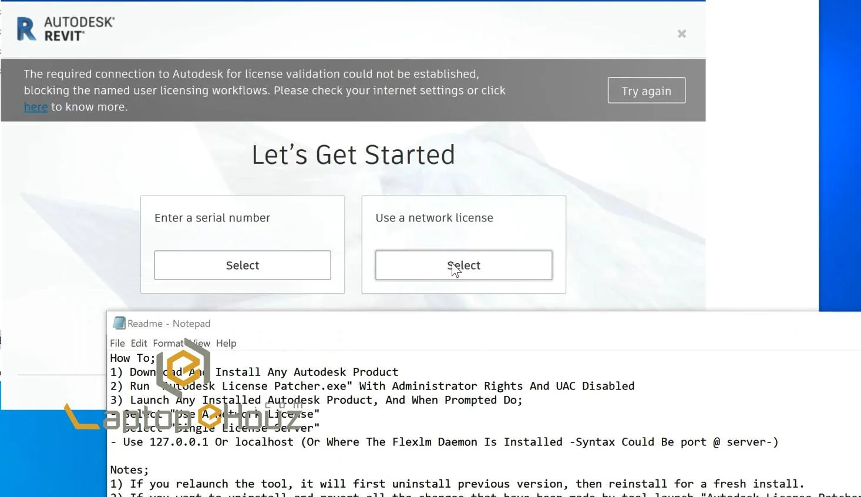Click the 'Use a network license' label
861x497 pixels.
(434, 218)
